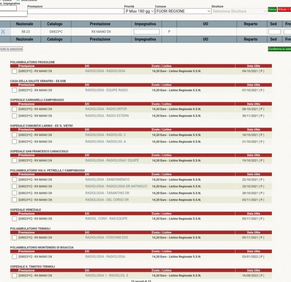Select the SANDOMENICO radiology slot checkbox
Screen dimensions: 291x282
click(x=14, y=180)
